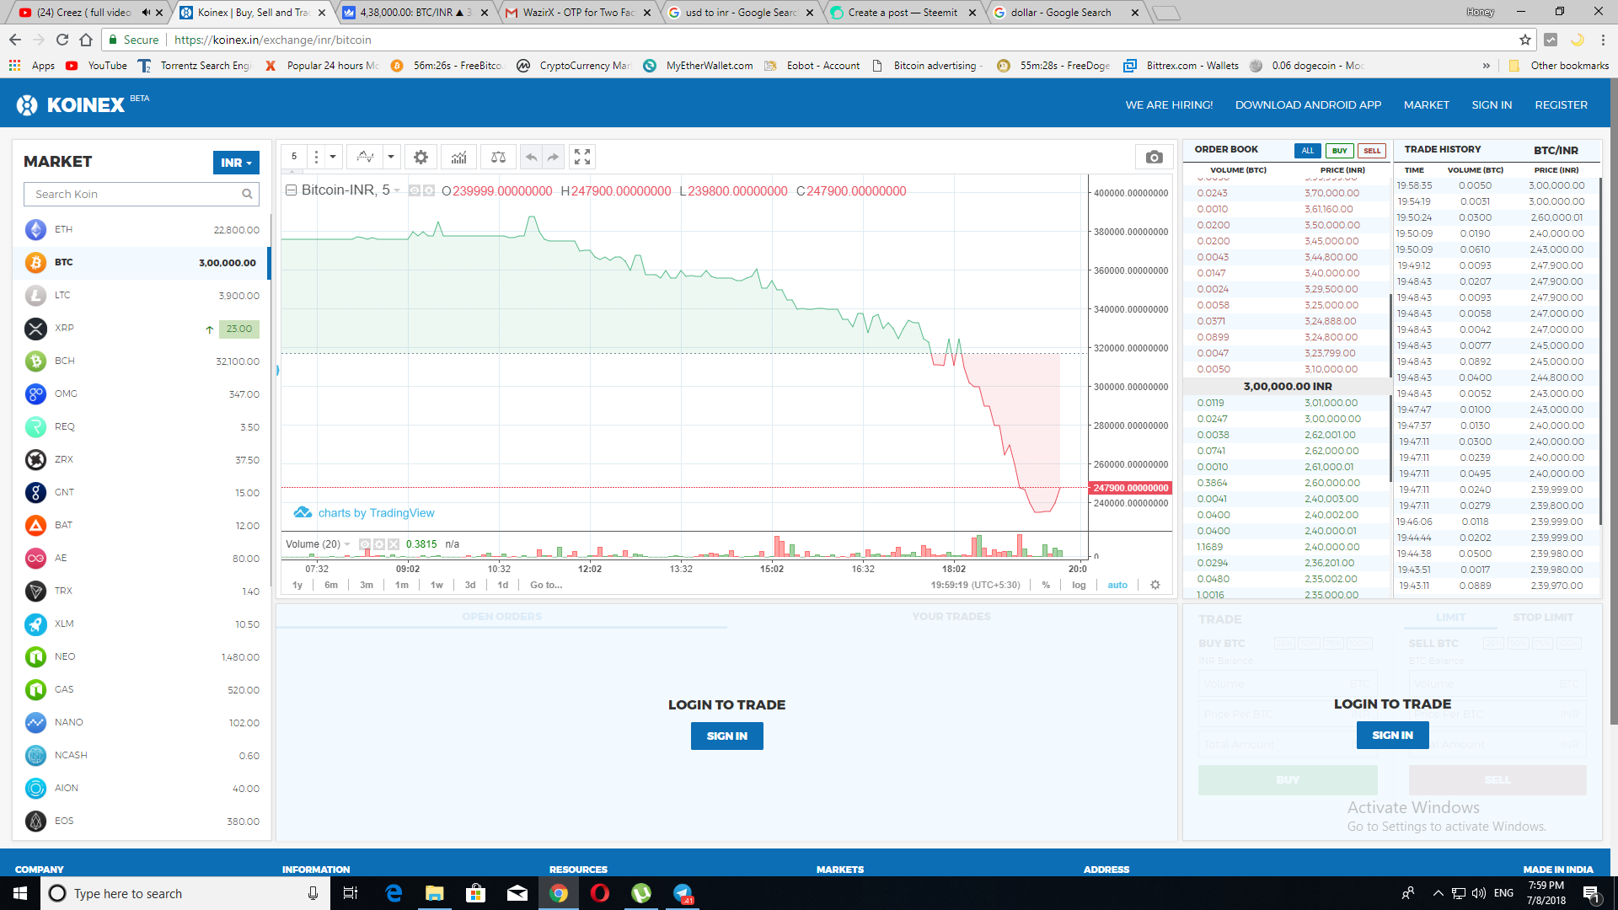Open Chrome menu three dots
This screenshot has height=910, width=1618.
(x=1603, y=40)
